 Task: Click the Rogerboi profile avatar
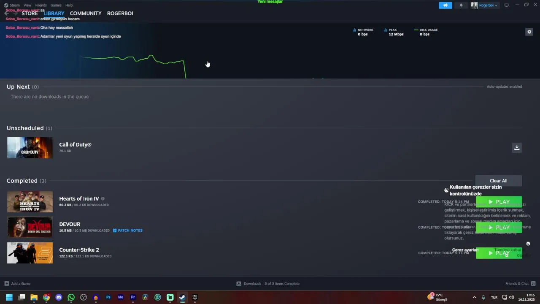(474, 5)
